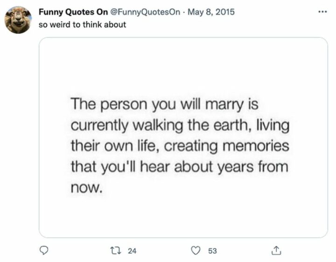Open the three-dot more options menu
Viewport: 336px width, 262px height.
(x=322, y=12)
